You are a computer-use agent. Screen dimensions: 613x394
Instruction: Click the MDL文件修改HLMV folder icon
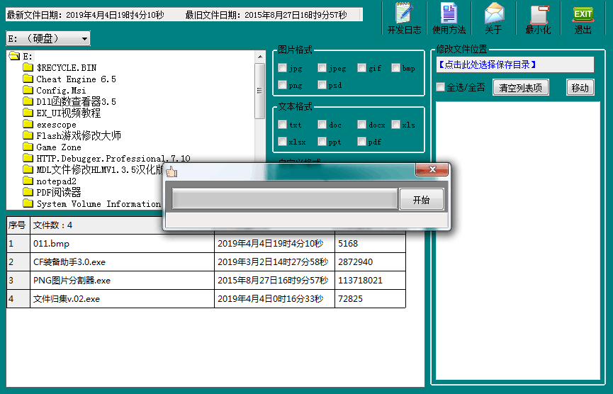coord(28,169)
